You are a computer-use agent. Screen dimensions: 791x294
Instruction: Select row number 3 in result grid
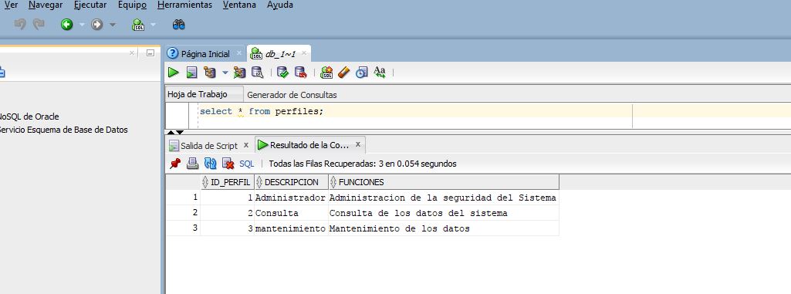pyautogui.click(x=183, y=228)
